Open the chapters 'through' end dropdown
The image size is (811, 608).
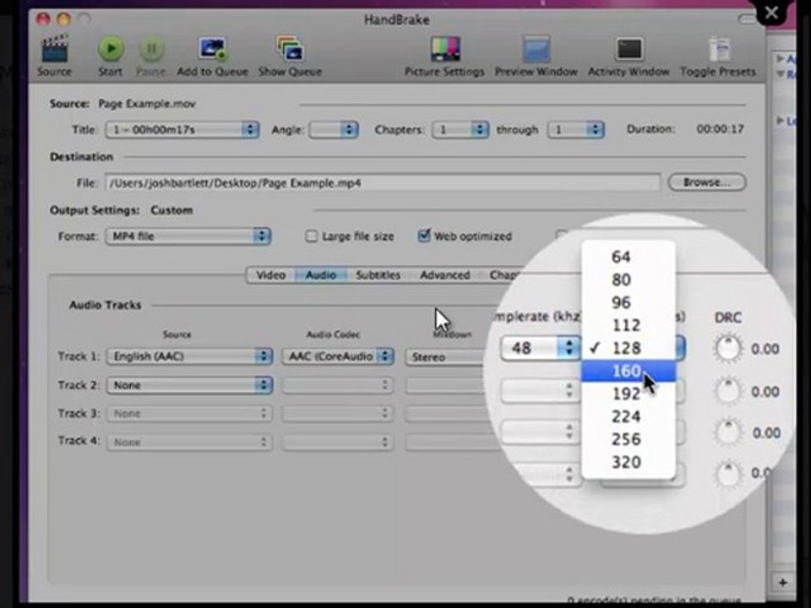click(x=575, y=129)
